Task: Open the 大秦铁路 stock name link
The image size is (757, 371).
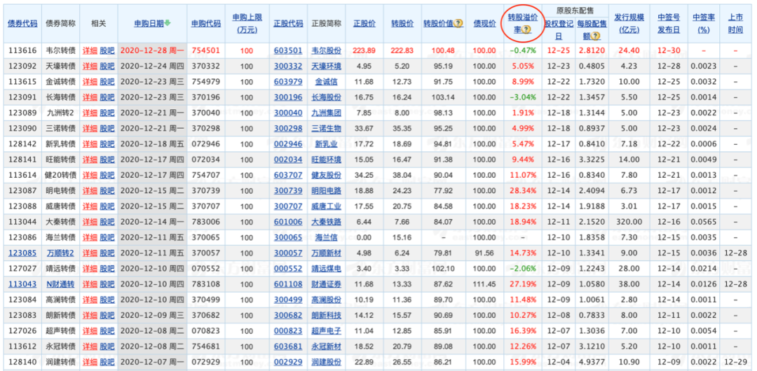Action: (x=327, y=222)
